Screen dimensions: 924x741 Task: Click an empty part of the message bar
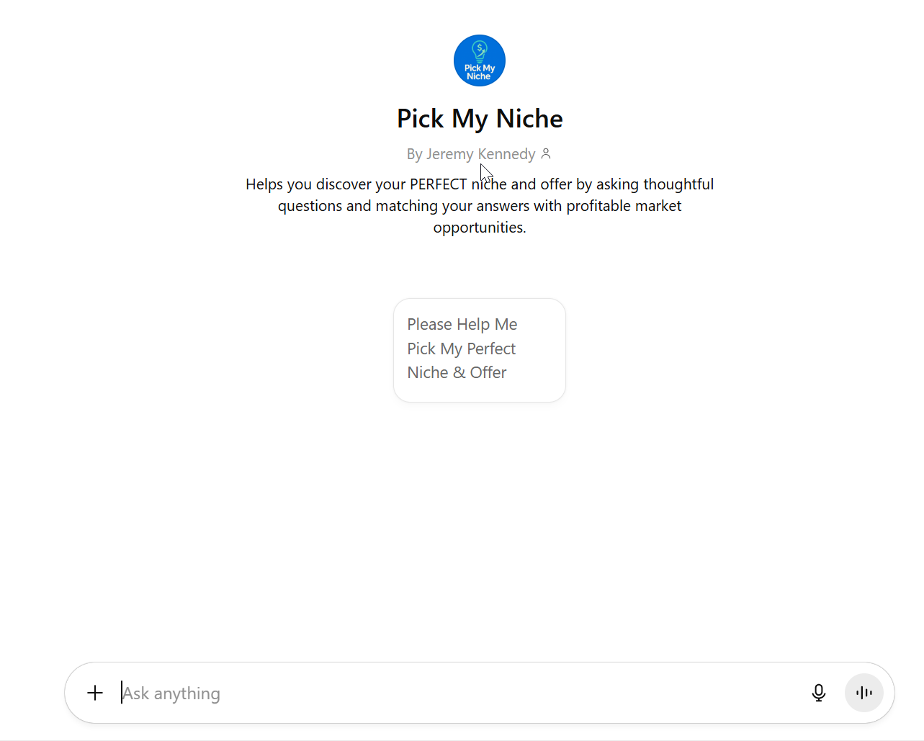tap(504, 693)
